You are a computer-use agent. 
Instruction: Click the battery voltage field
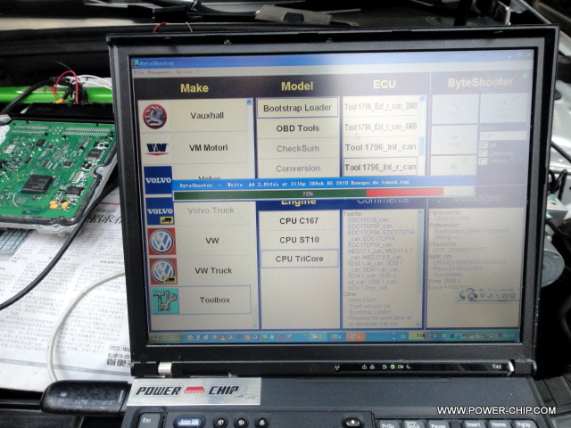[x=501, y=136]
